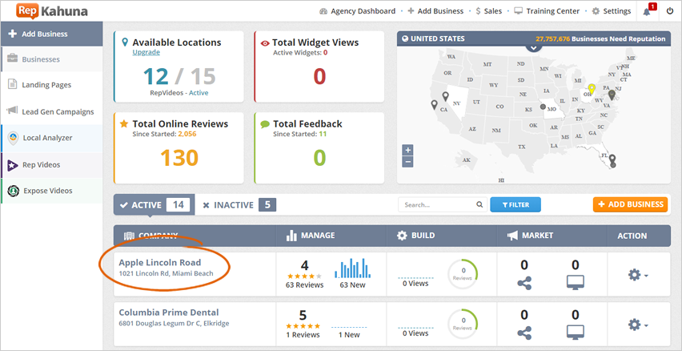This screenshot has height=351, width=682.
Task: Click the orange Add Business button
Action: click(x=630, y=204)
